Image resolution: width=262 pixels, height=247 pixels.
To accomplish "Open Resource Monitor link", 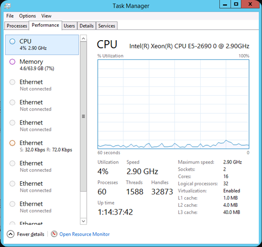I will (x=84, y=234).
